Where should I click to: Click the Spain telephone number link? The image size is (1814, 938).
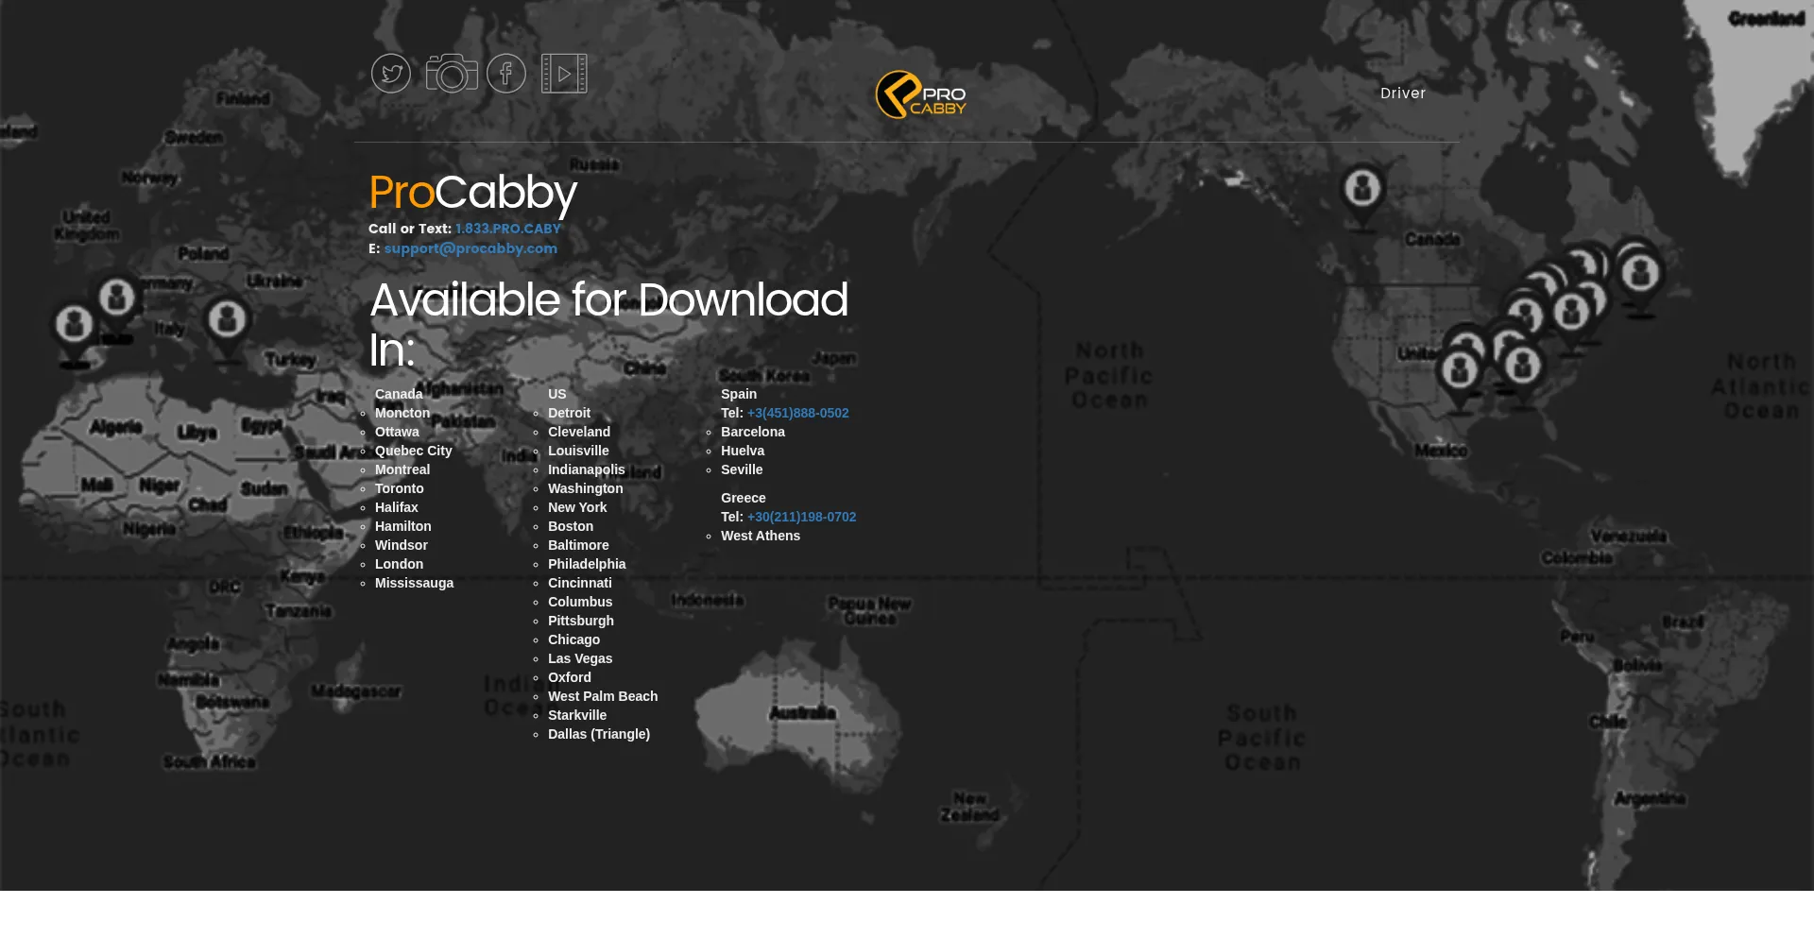(x=797, y=413)
